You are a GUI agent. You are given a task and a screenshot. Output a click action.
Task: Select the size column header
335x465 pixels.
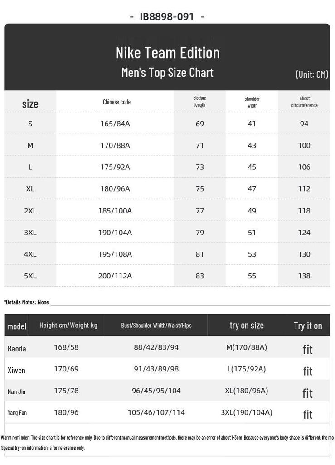pyautogui.click(x=30, y=104)
